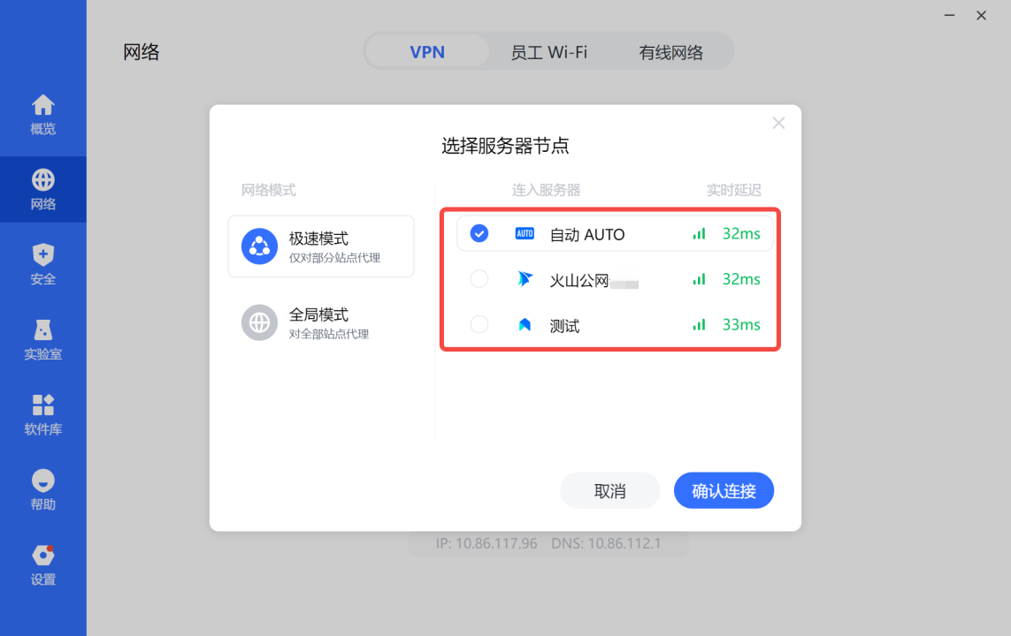Select the 火山公网 server radio button
1011x636 pixels.
point(479,279)
